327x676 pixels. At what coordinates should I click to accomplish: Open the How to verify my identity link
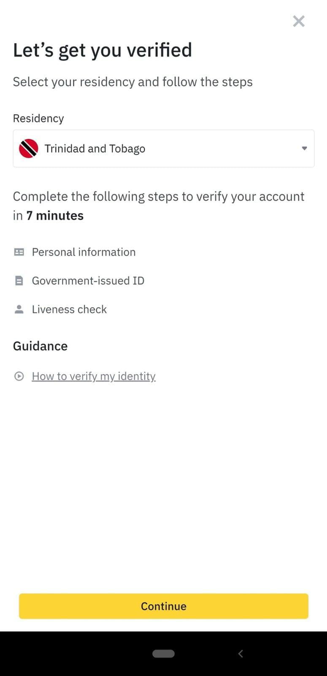94,376
